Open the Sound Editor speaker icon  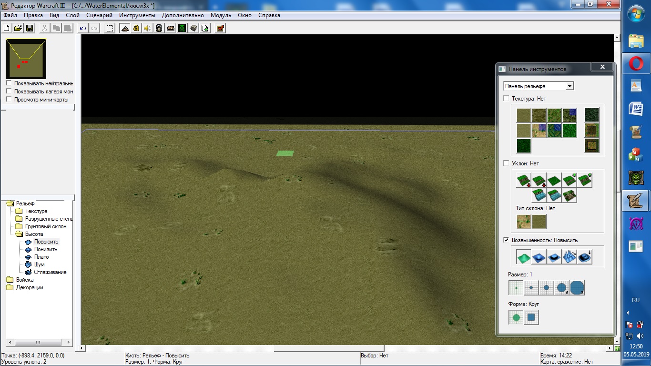point(148,28)
